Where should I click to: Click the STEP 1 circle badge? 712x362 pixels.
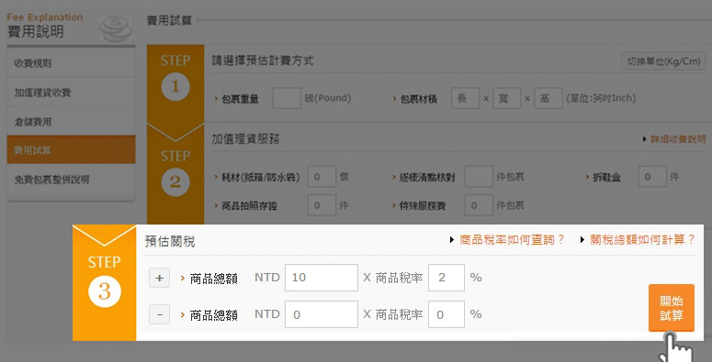[175, 86]
